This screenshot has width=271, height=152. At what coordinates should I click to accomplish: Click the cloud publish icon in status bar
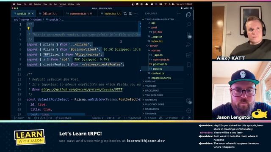[x=29, y=118]
